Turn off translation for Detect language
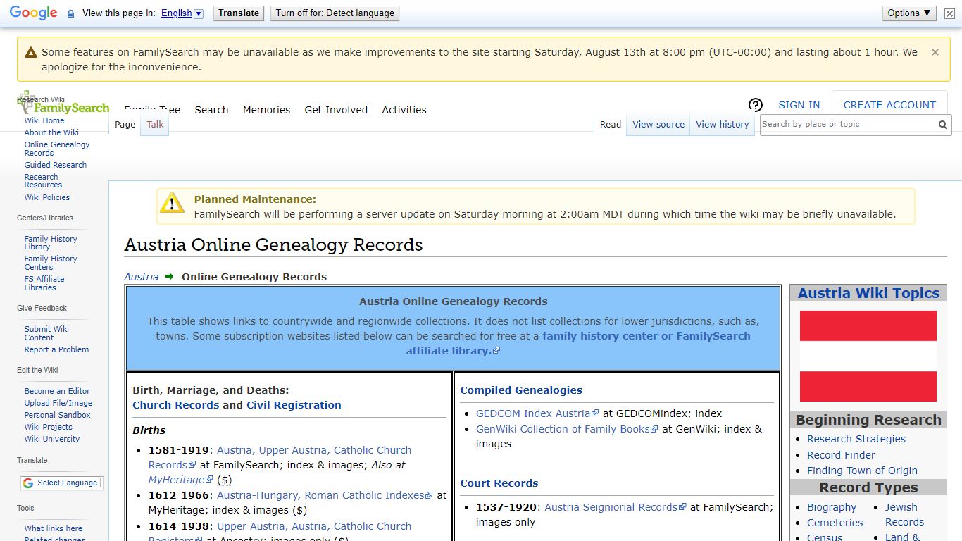 pos(335,13)
